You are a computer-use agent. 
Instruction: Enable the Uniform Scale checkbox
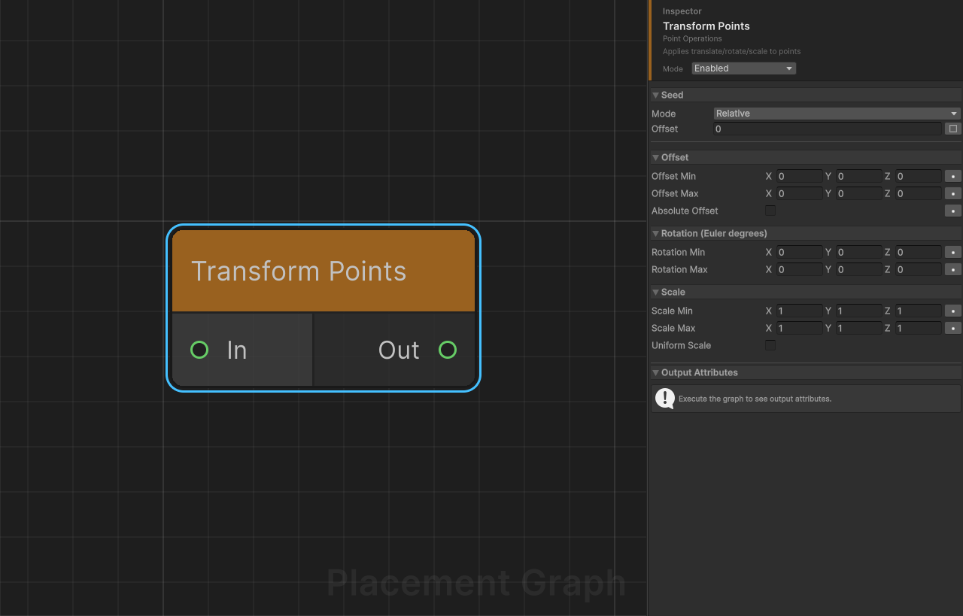(x=770, y=345)
